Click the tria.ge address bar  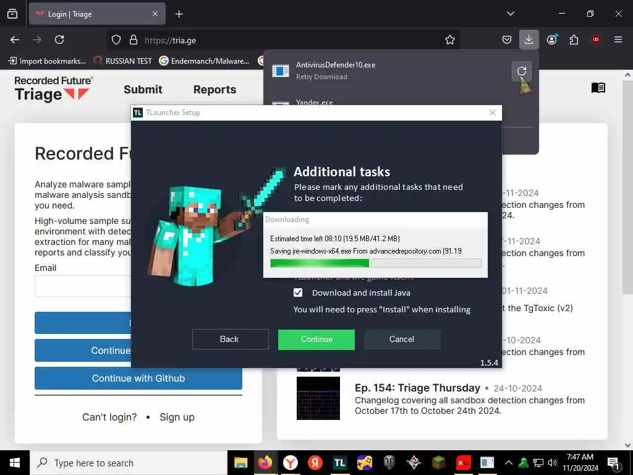click(283, 40)
